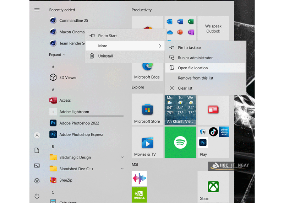Open the user account icon in sidebar
Image resolution: width=284 pixels, height=203 pixels.
pos(37,135)
